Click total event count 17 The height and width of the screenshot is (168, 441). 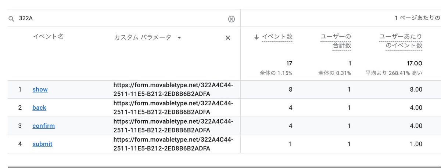[x=289, y=63]
